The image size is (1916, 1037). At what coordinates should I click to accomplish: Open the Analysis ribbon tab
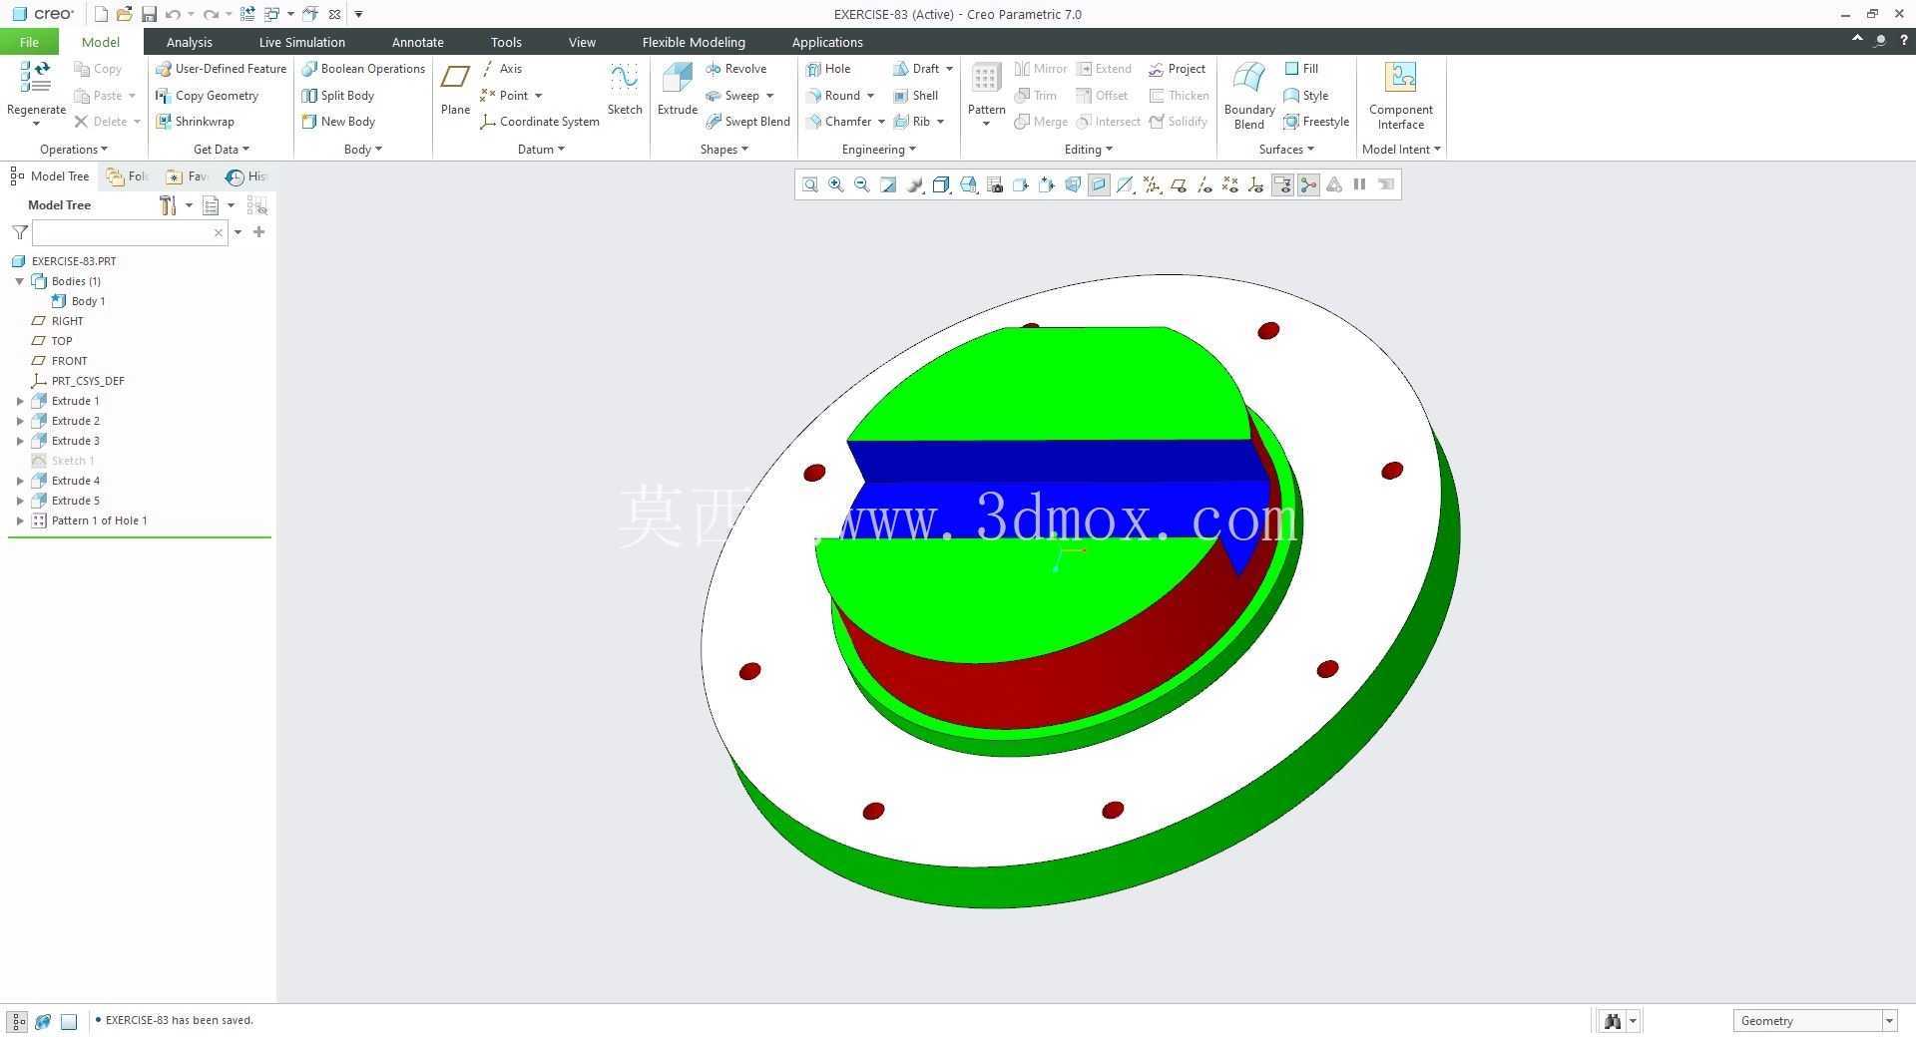[189, 42]
